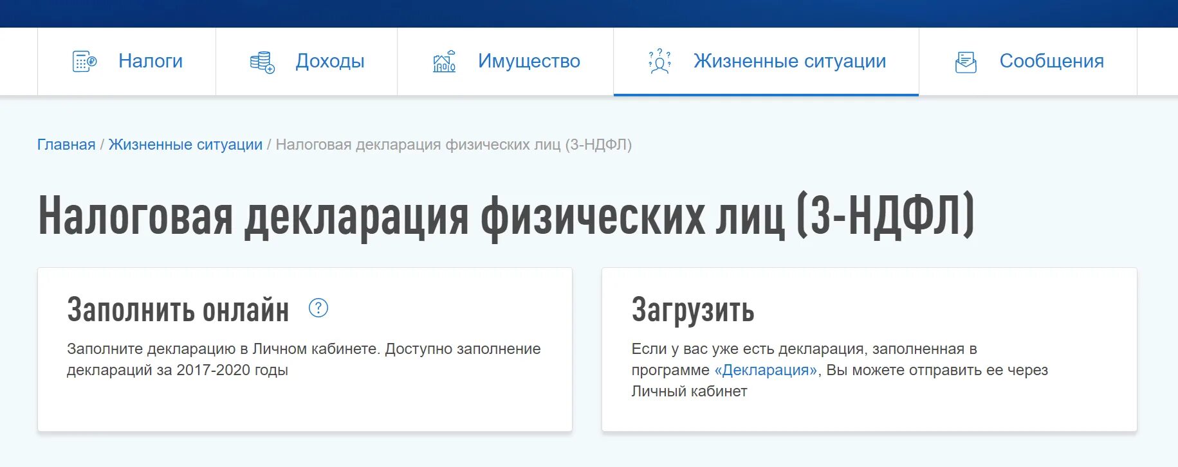Switch to the Доходы tab
The width and height of the screenshot is (1178, 467).
click(x=307, y=62)
